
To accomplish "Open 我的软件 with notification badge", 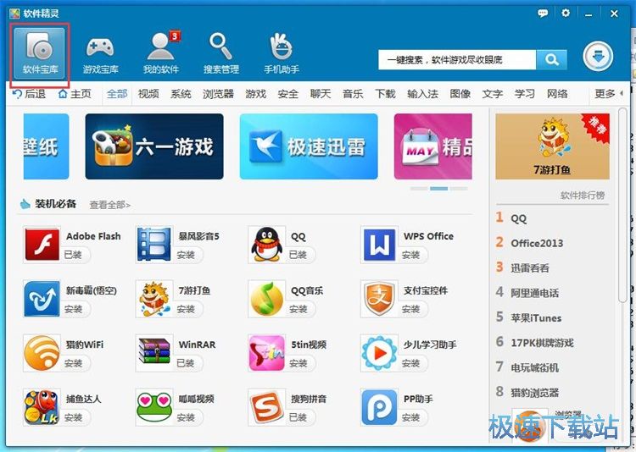I will (160, 52).
